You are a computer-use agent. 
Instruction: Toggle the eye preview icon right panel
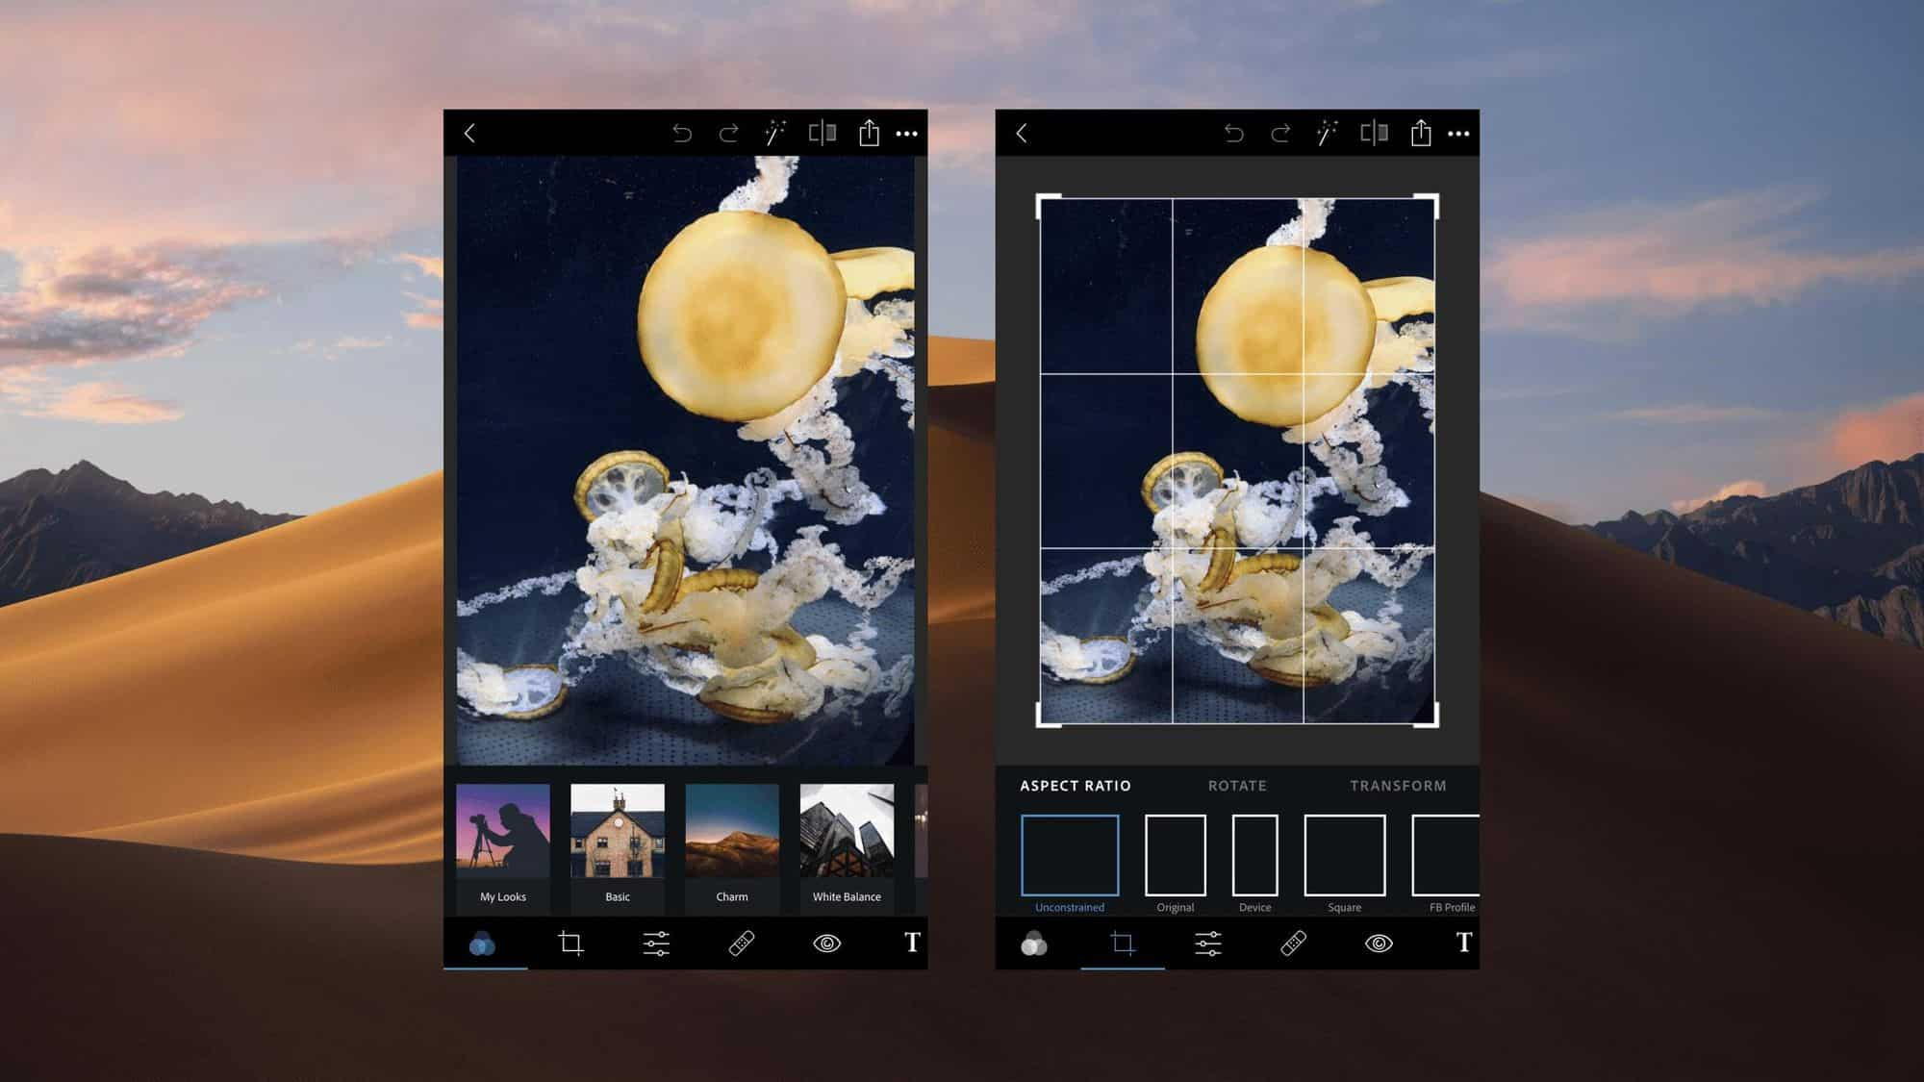[1380, 942]
